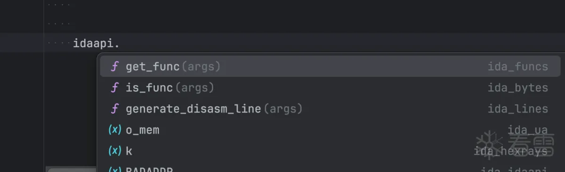Select the partially visible BADADDR entry

tap(330, 169)
